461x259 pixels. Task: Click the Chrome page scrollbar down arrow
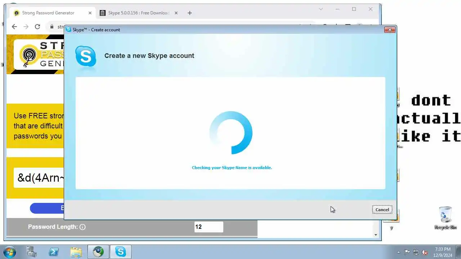coord(376,235)
